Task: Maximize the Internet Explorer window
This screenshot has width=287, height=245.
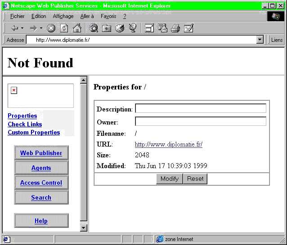Action: pyautogui.click(x=272, y=6)
